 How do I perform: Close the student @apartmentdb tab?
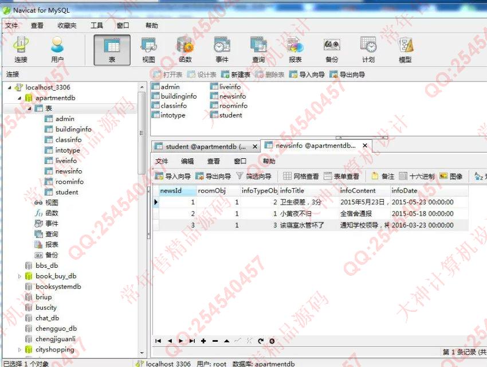point(255,146)
